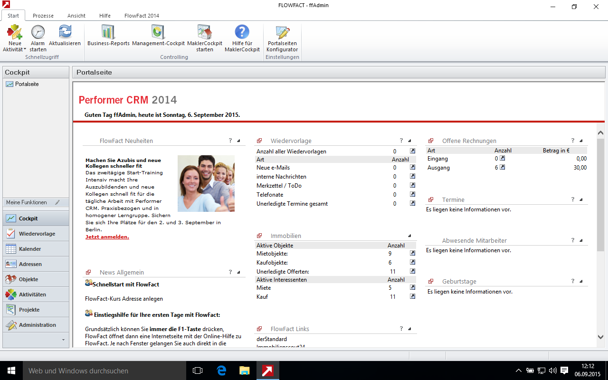Open Mietobjekte list via its arrow icon

(x=412, y=254)
